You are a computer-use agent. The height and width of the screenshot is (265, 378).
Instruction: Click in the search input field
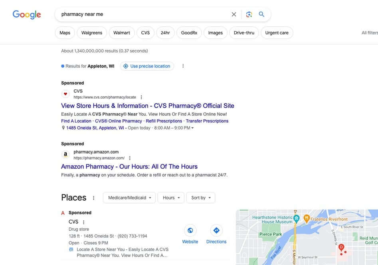(x=140, y=14)
